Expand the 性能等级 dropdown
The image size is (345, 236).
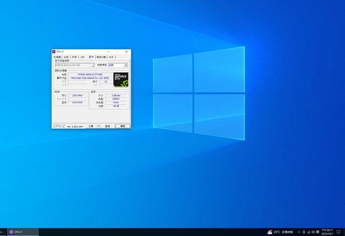[x=126, y=65]
